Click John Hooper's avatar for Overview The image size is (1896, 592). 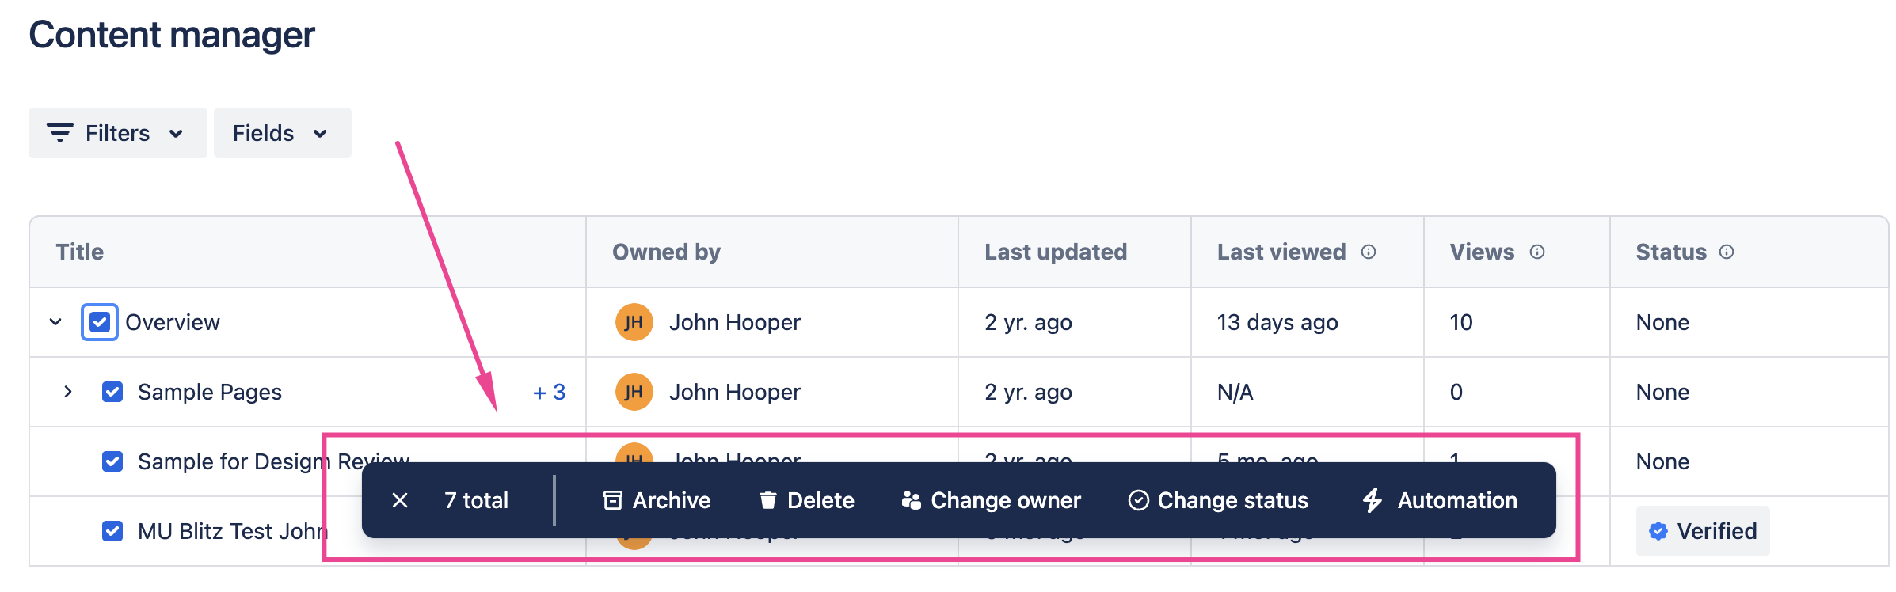pos(633,322)
